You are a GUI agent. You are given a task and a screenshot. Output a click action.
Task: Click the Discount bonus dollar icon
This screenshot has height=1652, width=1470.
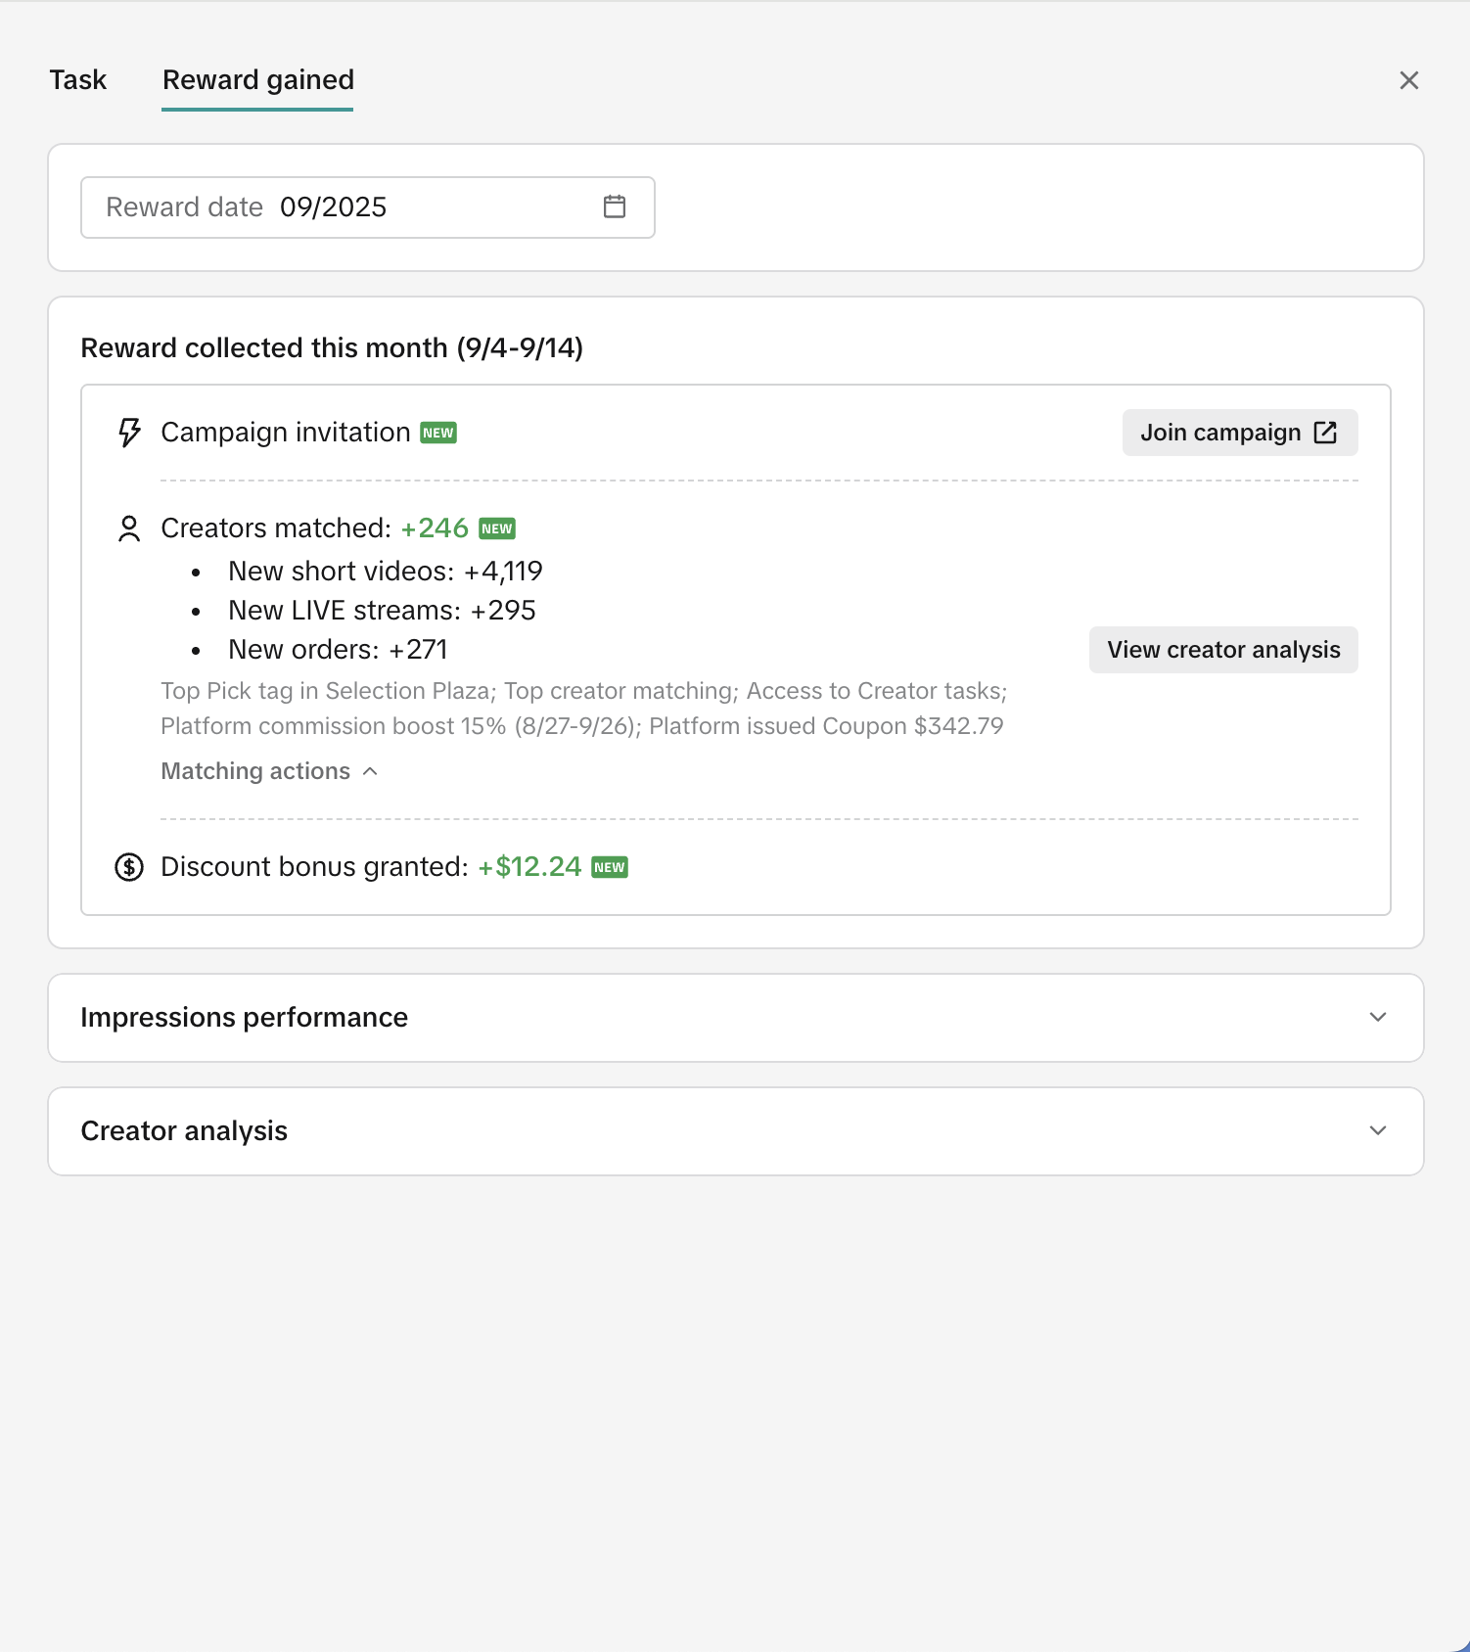129,867
